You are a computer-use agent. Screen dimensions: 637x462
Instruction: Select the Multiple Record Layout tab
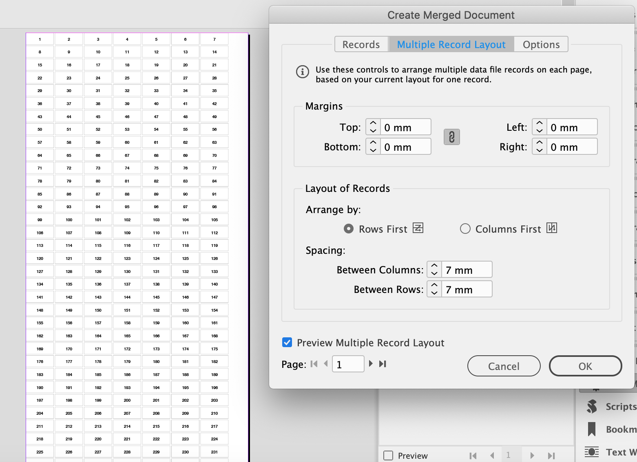pyautogui.click(x=451, y=44)
